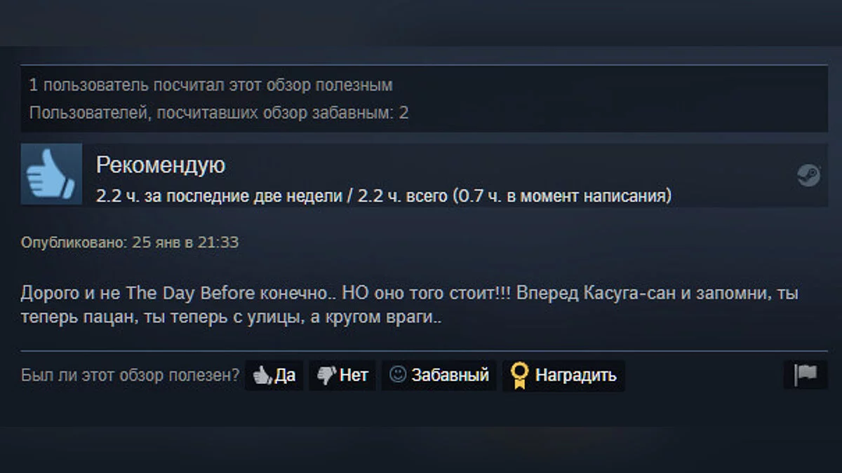Click the playtime line starting with 2.2 ч.
Image resolution: width=842 pixels, height=473 pixels.
click(384, 196)
